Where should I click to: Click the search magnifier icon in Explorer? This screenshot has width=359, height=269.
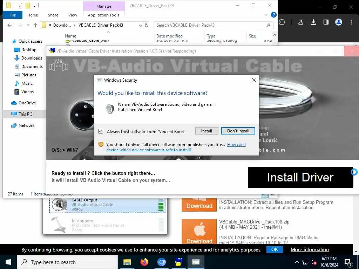pos(268,25)
